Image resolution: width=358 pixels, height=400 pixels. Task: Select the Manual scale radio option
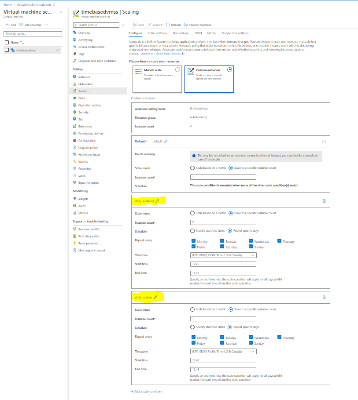177,69
